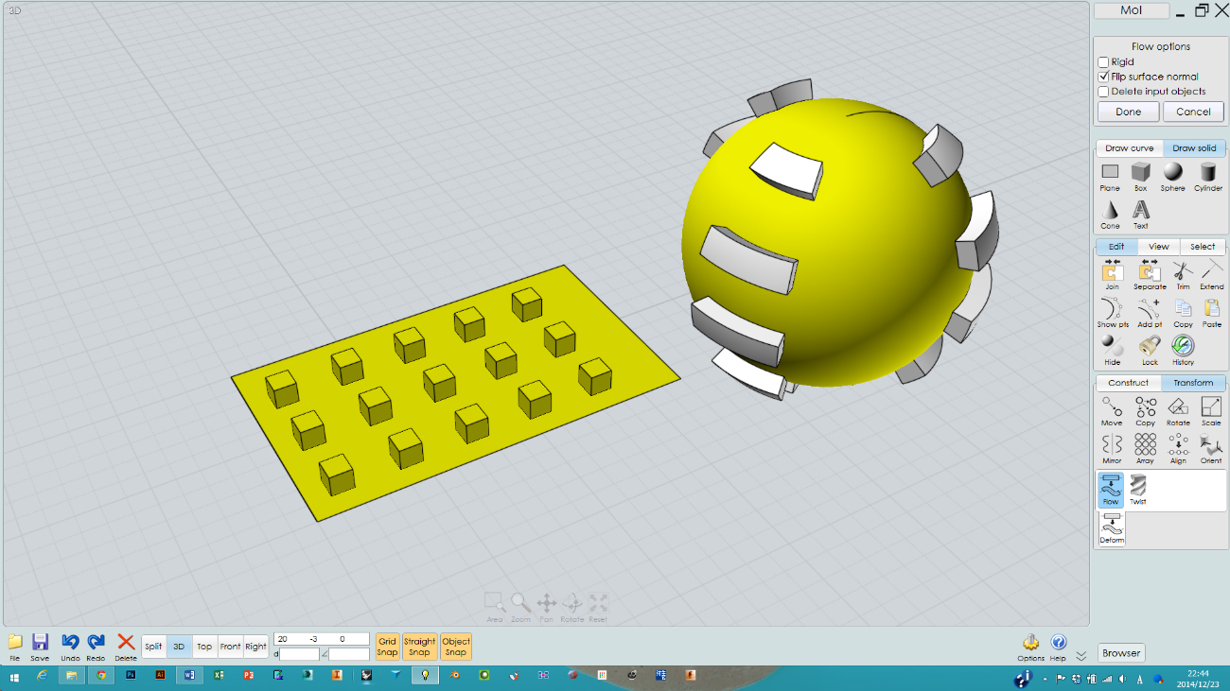Select the Array transform tool

(x=1146, y=449)
